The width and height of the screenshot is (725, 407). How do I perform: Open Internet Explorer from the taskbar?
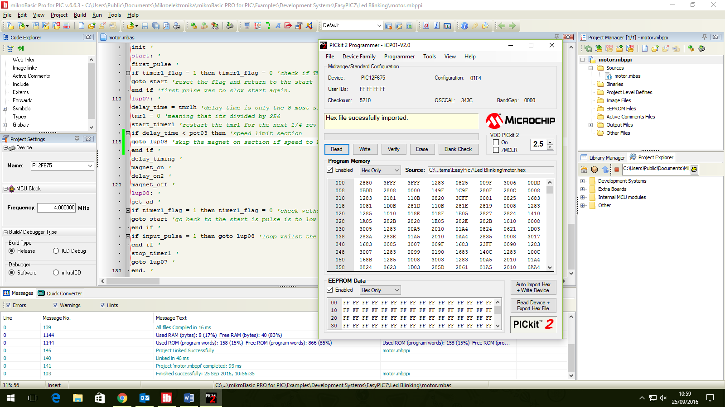coord(56,398)
